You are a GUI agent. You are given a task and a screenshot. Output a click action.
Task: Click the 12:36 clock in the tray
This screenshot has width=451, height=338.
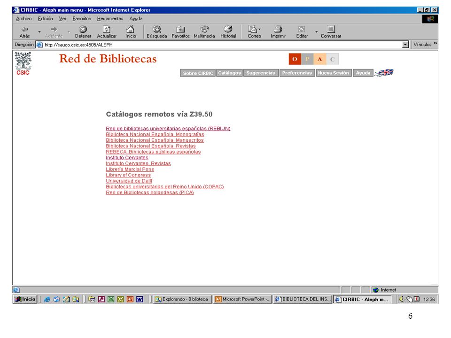tap(429, 300)
